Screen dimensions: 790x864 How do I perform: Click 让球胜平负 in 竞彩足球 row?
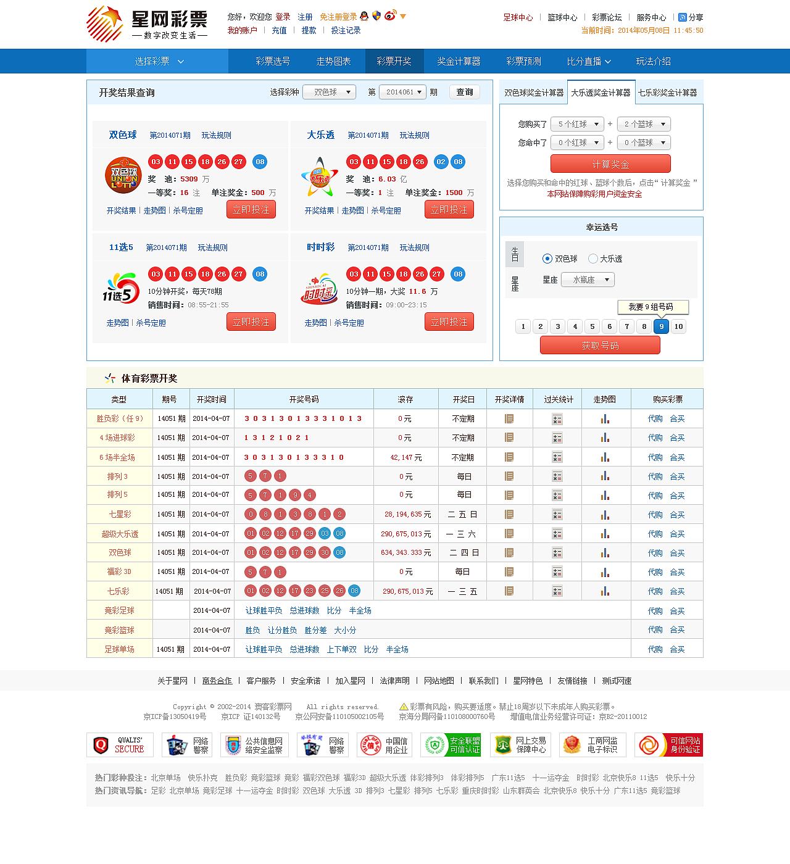click(264, 610)
